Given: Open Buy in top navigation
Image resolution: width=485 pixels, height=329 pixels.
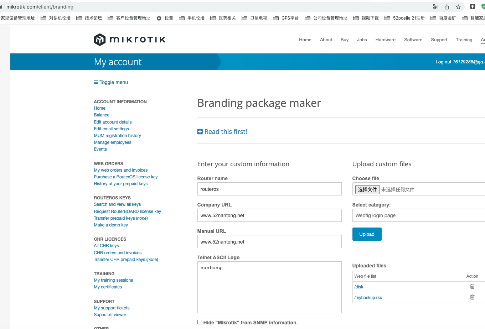Looking at the screenshot, I should [x=345, y=40].
